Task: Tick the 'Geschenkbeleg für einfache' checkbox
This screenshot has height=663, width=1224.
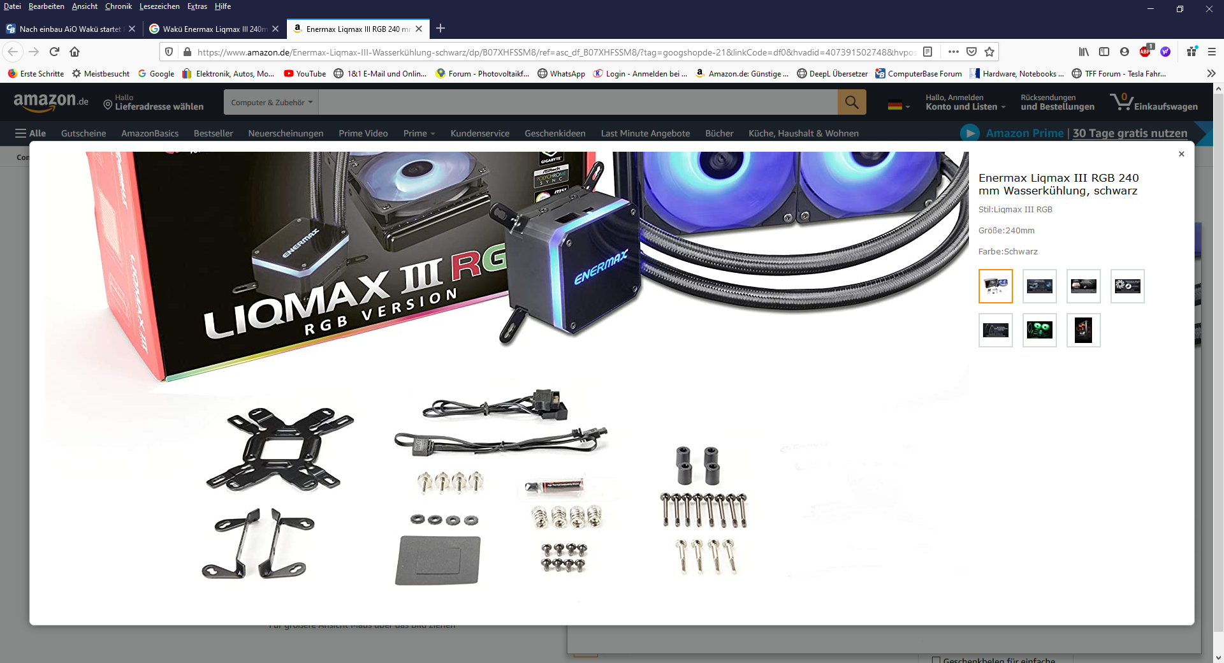Action: point(936,660)
